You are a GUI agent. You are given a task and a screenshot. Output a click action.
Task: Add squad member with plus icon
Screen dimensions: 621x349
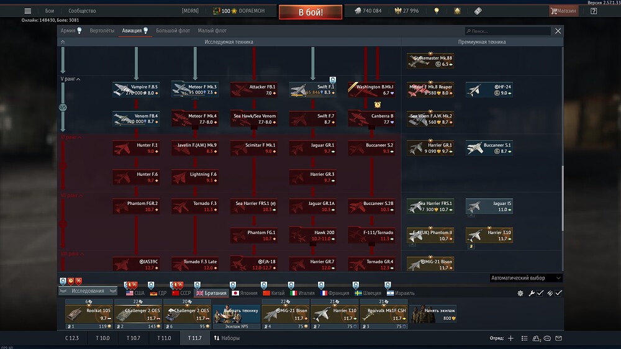511,338
